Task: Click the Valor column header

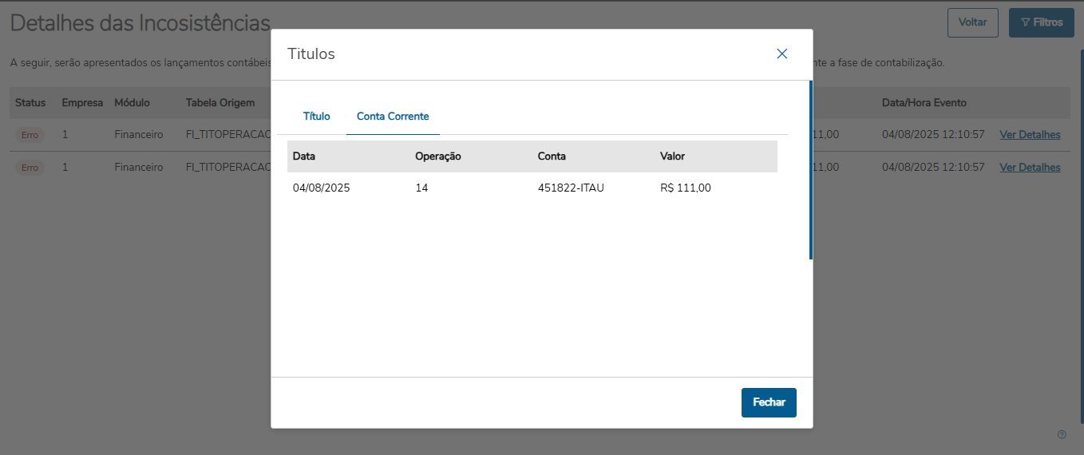Action: (x=672, y=156)
